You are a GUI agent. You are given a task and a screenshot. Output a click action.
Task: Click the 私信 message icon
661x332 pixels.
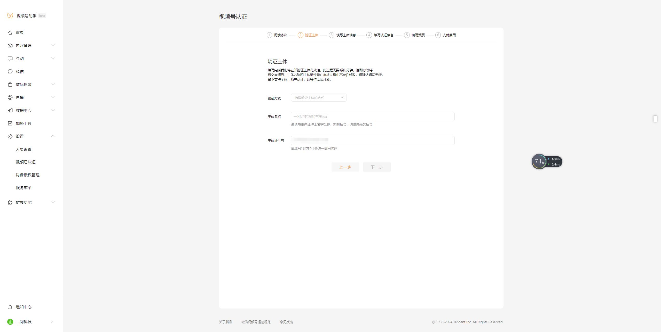pos(10,71)
